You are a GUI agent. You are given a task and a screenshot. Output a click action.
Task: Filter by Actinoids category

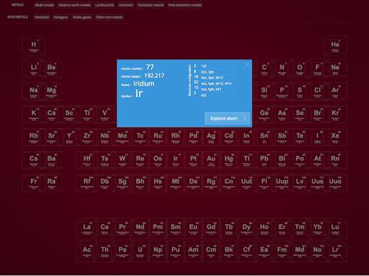coord(125,5)
